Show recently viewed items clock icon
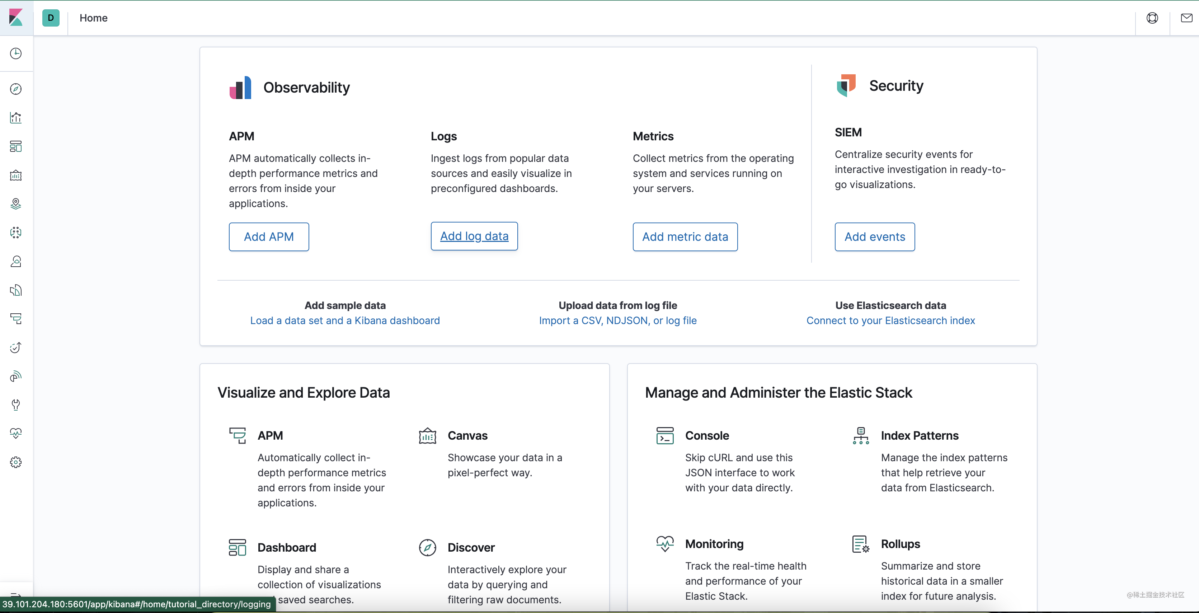This screenshot has height=613, width=1199. point(16,53)
